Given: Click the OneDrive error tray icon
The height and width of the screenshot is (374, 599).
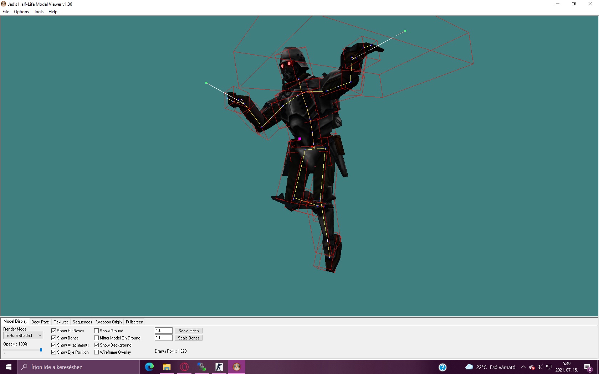Looking at the screenshot, I should pyautogui.click(x=532, y=367).
